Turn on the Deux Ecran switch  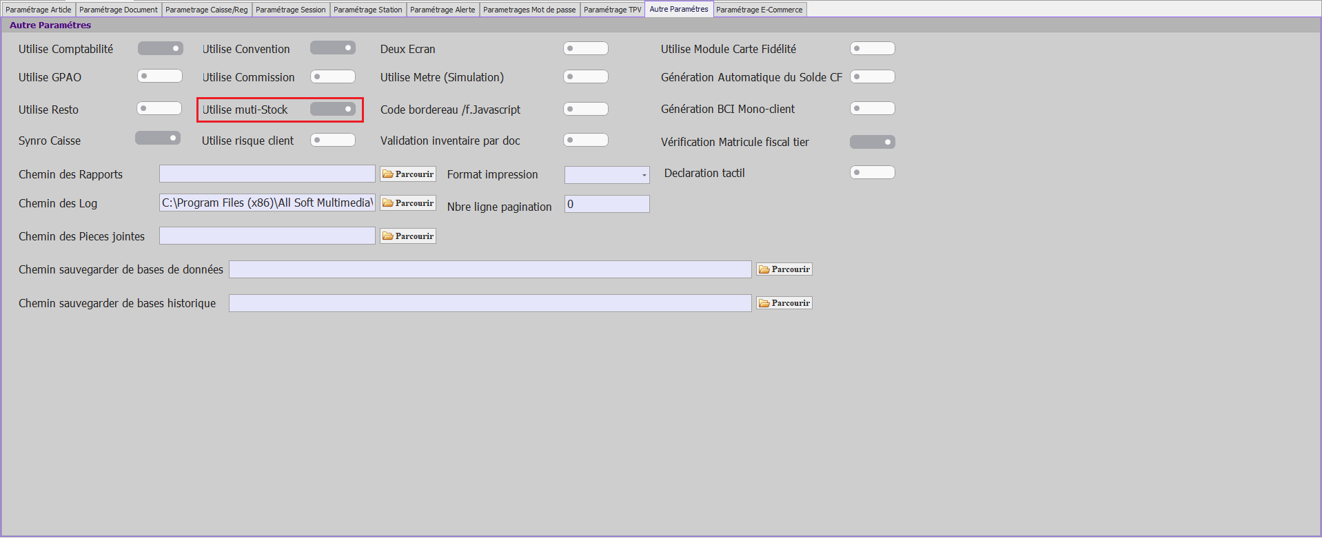pyautogui.click(x=586, y=48)
